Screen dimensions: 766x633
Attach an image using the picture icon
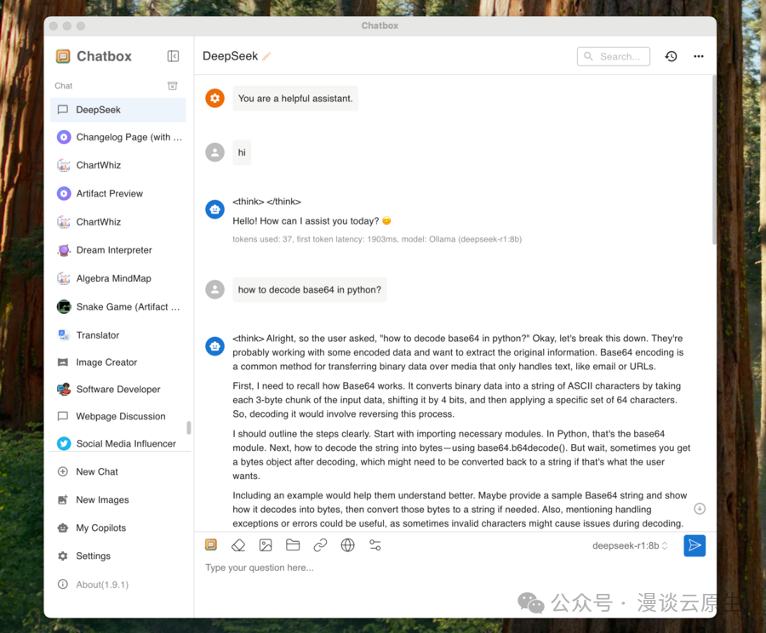click(266, 545)
